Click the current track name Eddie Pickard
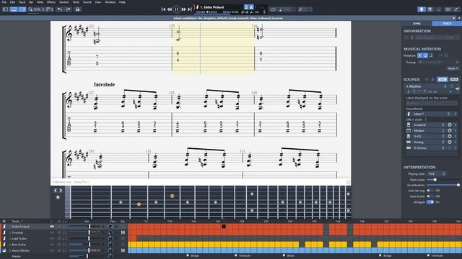This screenshot has width=462, height=259. point(212,7)
